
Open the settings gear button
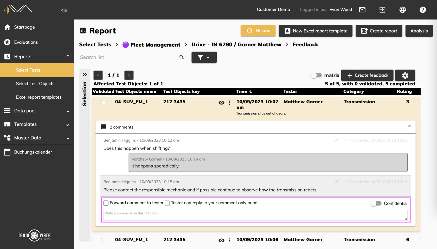405,75
